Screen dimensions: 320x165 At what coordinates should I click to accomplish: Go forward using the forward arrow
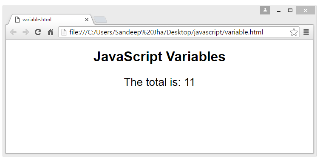(x=25, y=32)
